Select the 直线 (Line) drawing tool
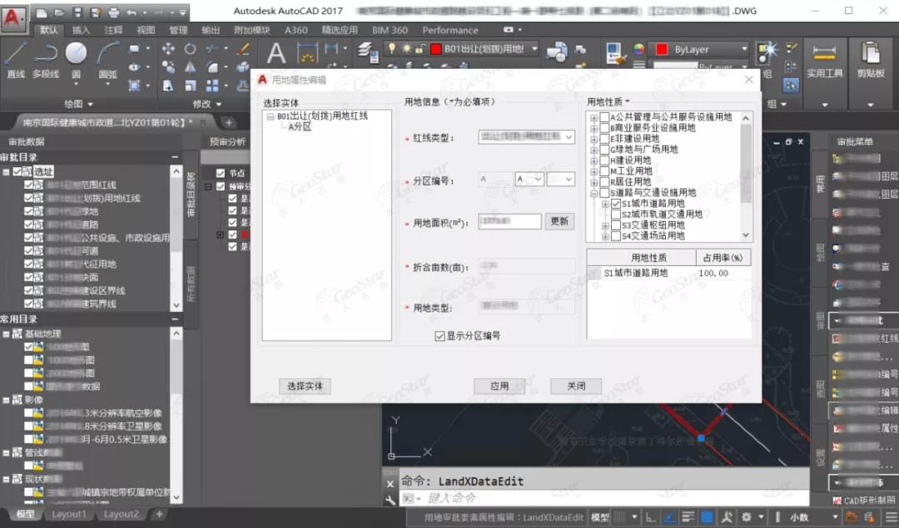 tap(16, 57)
